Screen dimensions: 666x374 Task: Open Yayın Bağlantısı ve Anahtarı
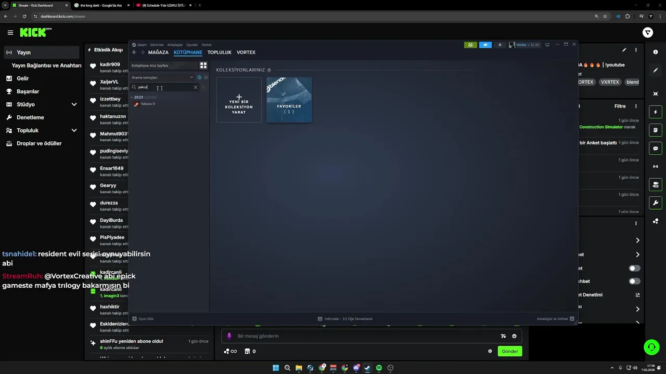[46, 65]
